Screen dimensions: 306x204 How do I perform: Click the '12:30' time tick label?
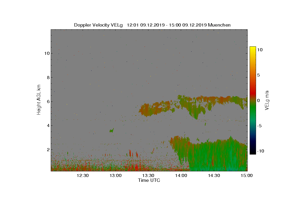(83, 176)
